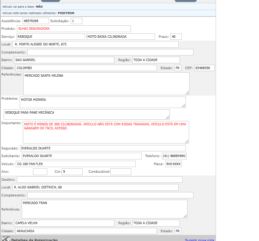This screenshot has width=259, height=241.
Task: Click the resize handle of the Referências textarea
Action: pyautogui.click(x=187, y=93)
